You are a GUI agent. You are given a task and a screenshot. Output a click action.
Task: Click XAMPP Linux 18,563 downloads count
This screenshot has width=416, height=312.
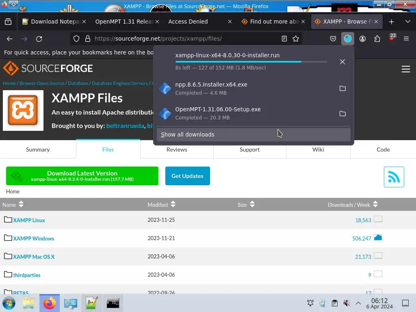click(x=363, y=220)
